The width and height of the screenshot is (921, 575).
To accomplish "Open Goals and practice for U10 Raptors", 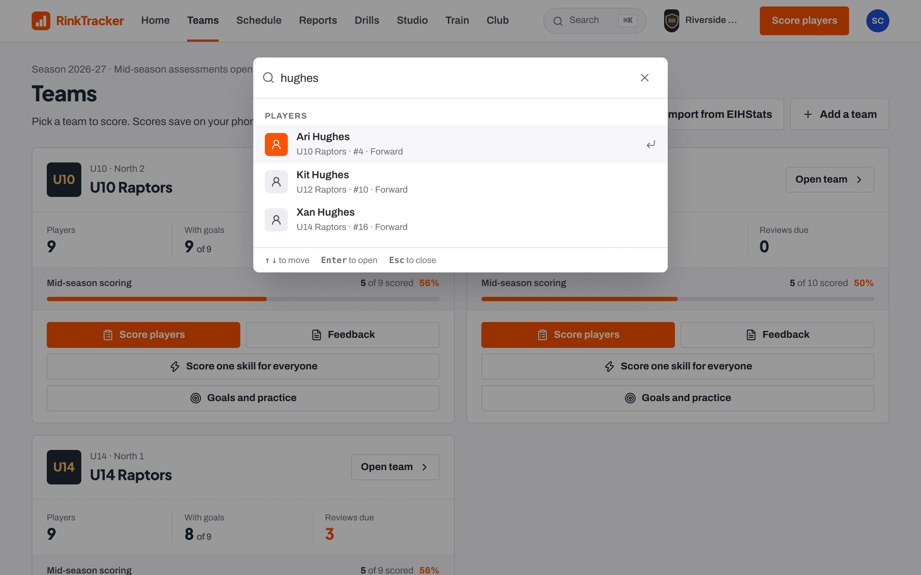I will pyautogui.click(x=243, y=398).
